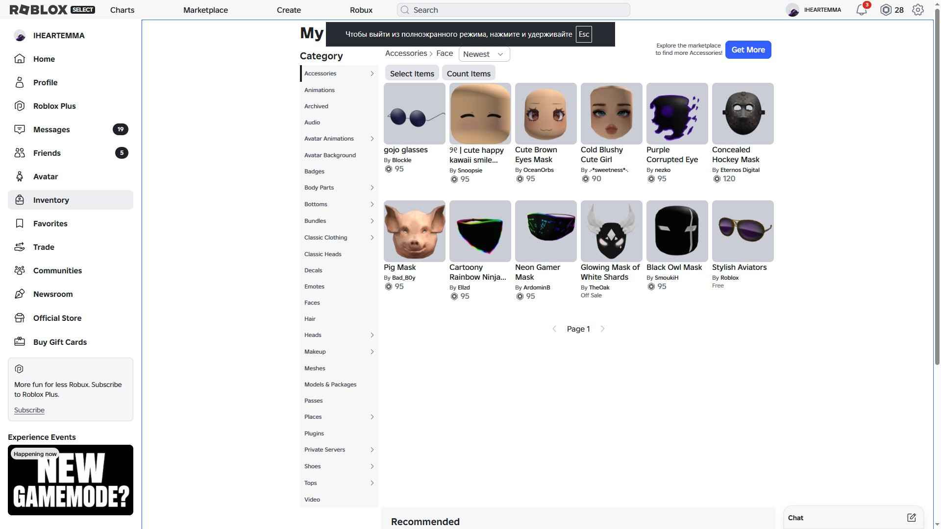Click the new chat compose icon
This screenshot has height=529, width=941.
911,518
